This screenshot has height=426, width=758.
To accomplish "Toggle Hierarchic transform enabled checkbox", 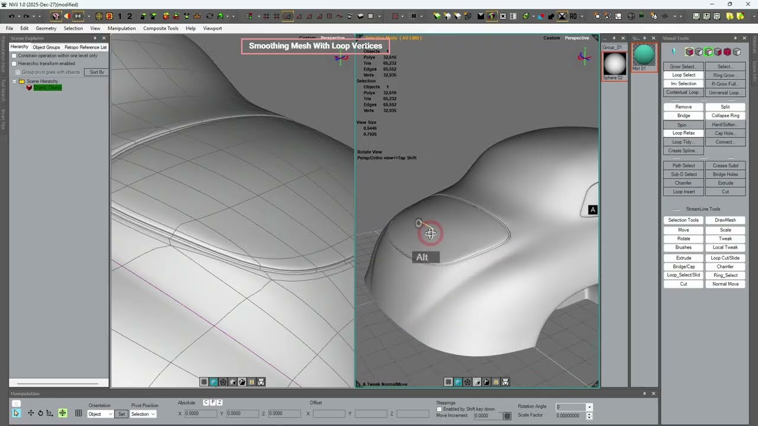I will click(x=14, y=63).
